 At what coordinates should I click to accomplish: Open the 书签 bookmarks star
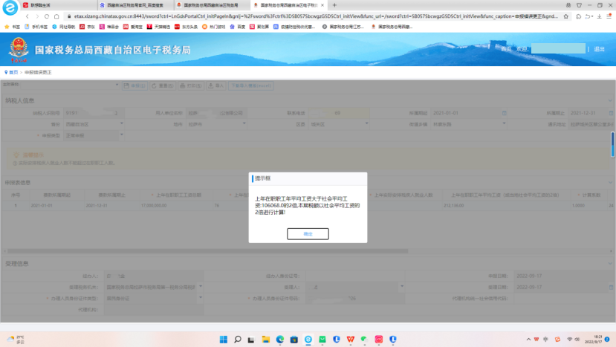9,26
